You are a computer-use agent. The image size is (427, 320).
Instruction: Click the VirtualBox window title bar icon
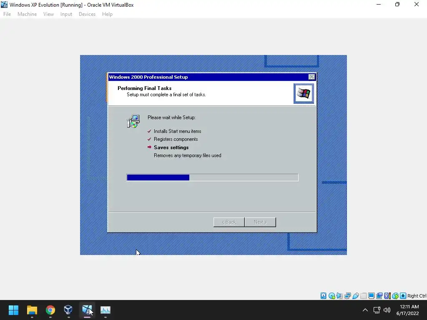(4, 5)
